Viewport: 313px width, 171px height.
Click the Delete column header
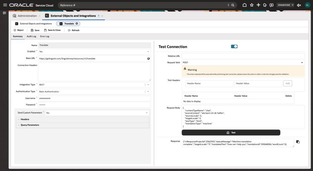coord(289,96)
